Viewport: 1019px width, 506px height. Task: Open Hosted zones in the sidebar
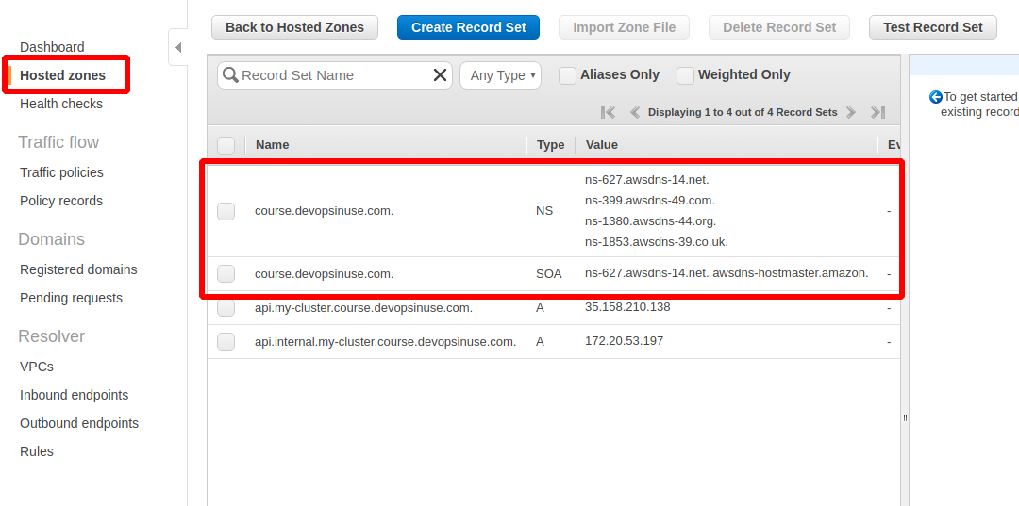(62, 75)
